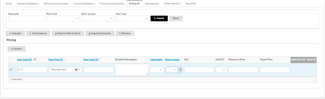Image resolution: width=325 pixels, height=99 pixels.
Task: Click the info icon beside Item Code (V)
Action: pos(35,60)
